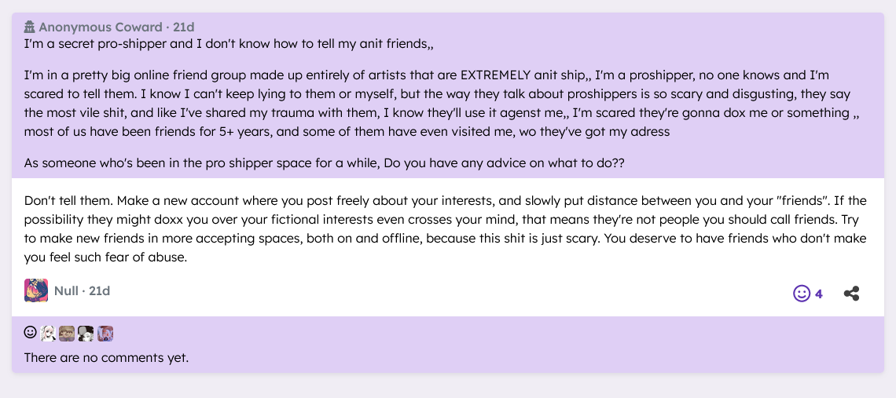Open Null's profile avatar
The image size is (896, 398).
click(x=36, y=290)
